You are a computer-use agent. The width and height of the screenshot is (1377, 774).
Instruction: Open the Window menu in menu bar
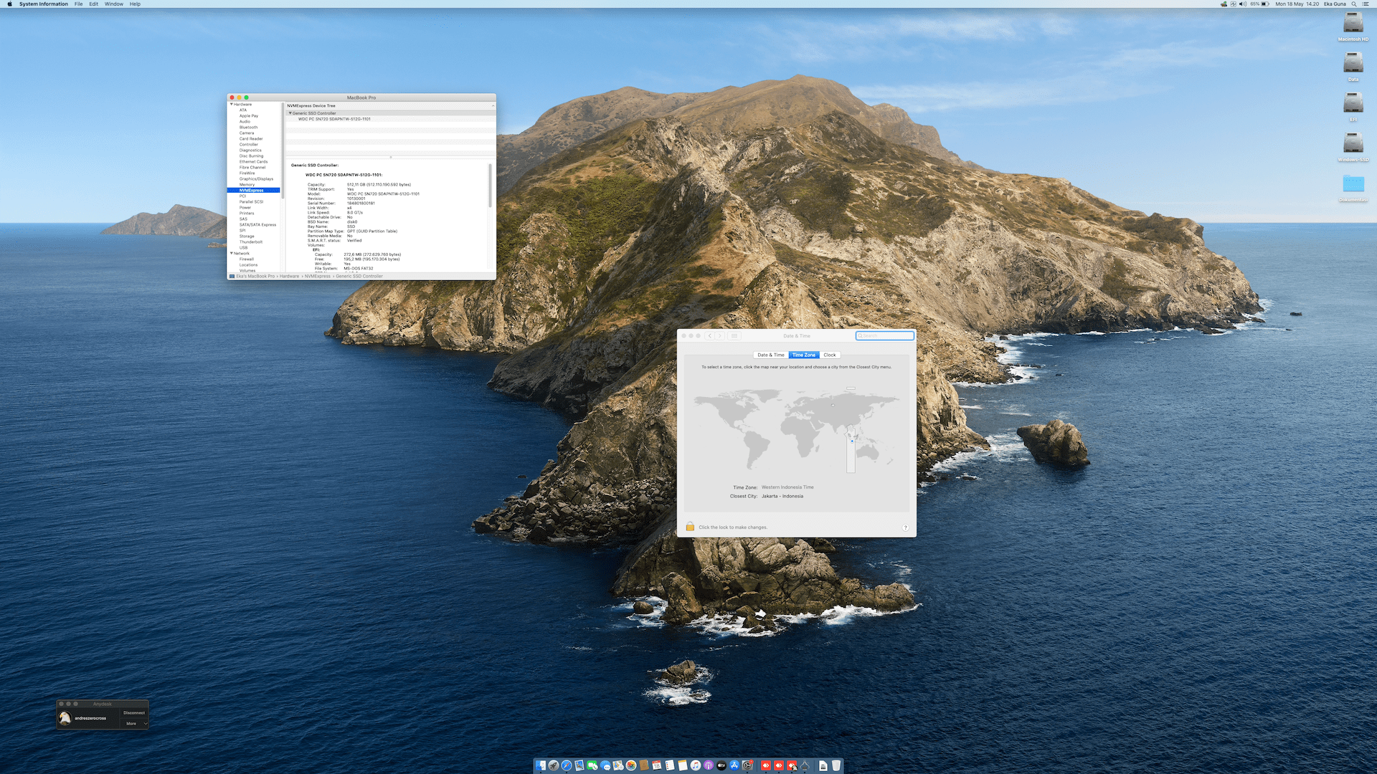pyautogui.click(x=113, y=4)
